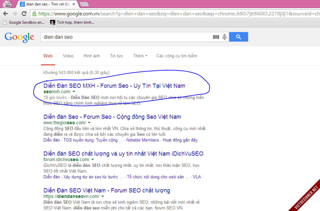Open 'Các công cụ tìm kiếm' tools

coord(177,56)
